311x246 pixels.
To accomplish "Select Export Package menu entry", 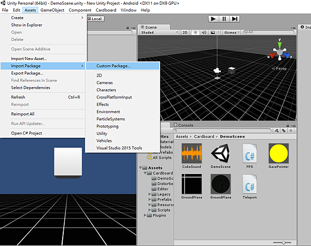I will 27,73.
